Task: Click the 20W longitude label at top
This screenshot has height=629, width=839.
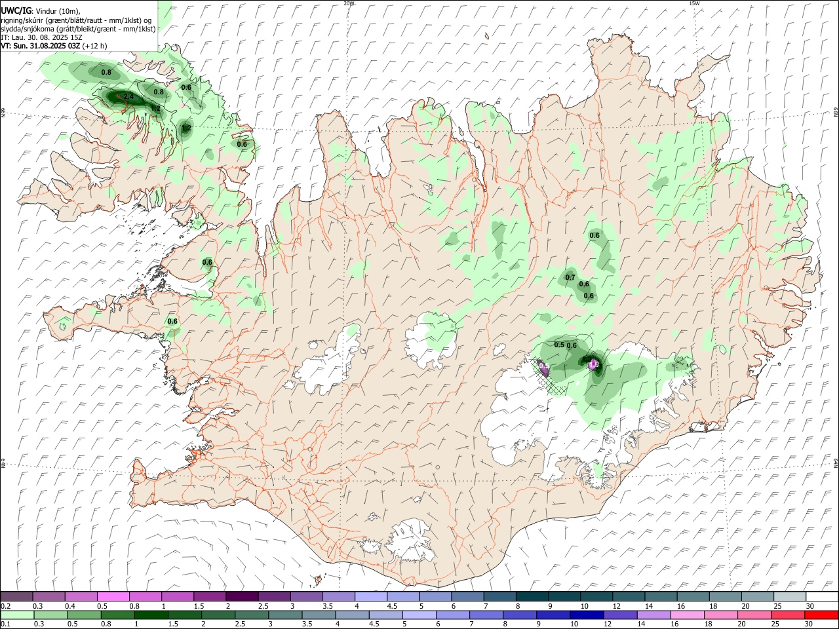Action: pyautogui.click(x=349, y=3)
